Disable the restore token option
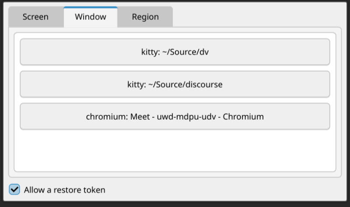 point(15,190)
